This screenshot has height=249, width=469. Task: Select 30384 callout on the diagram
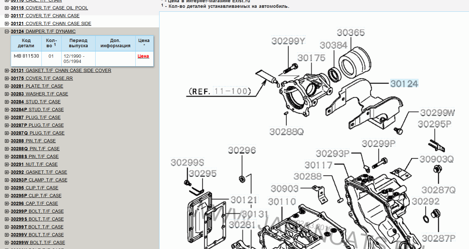[x=333, y=45]
